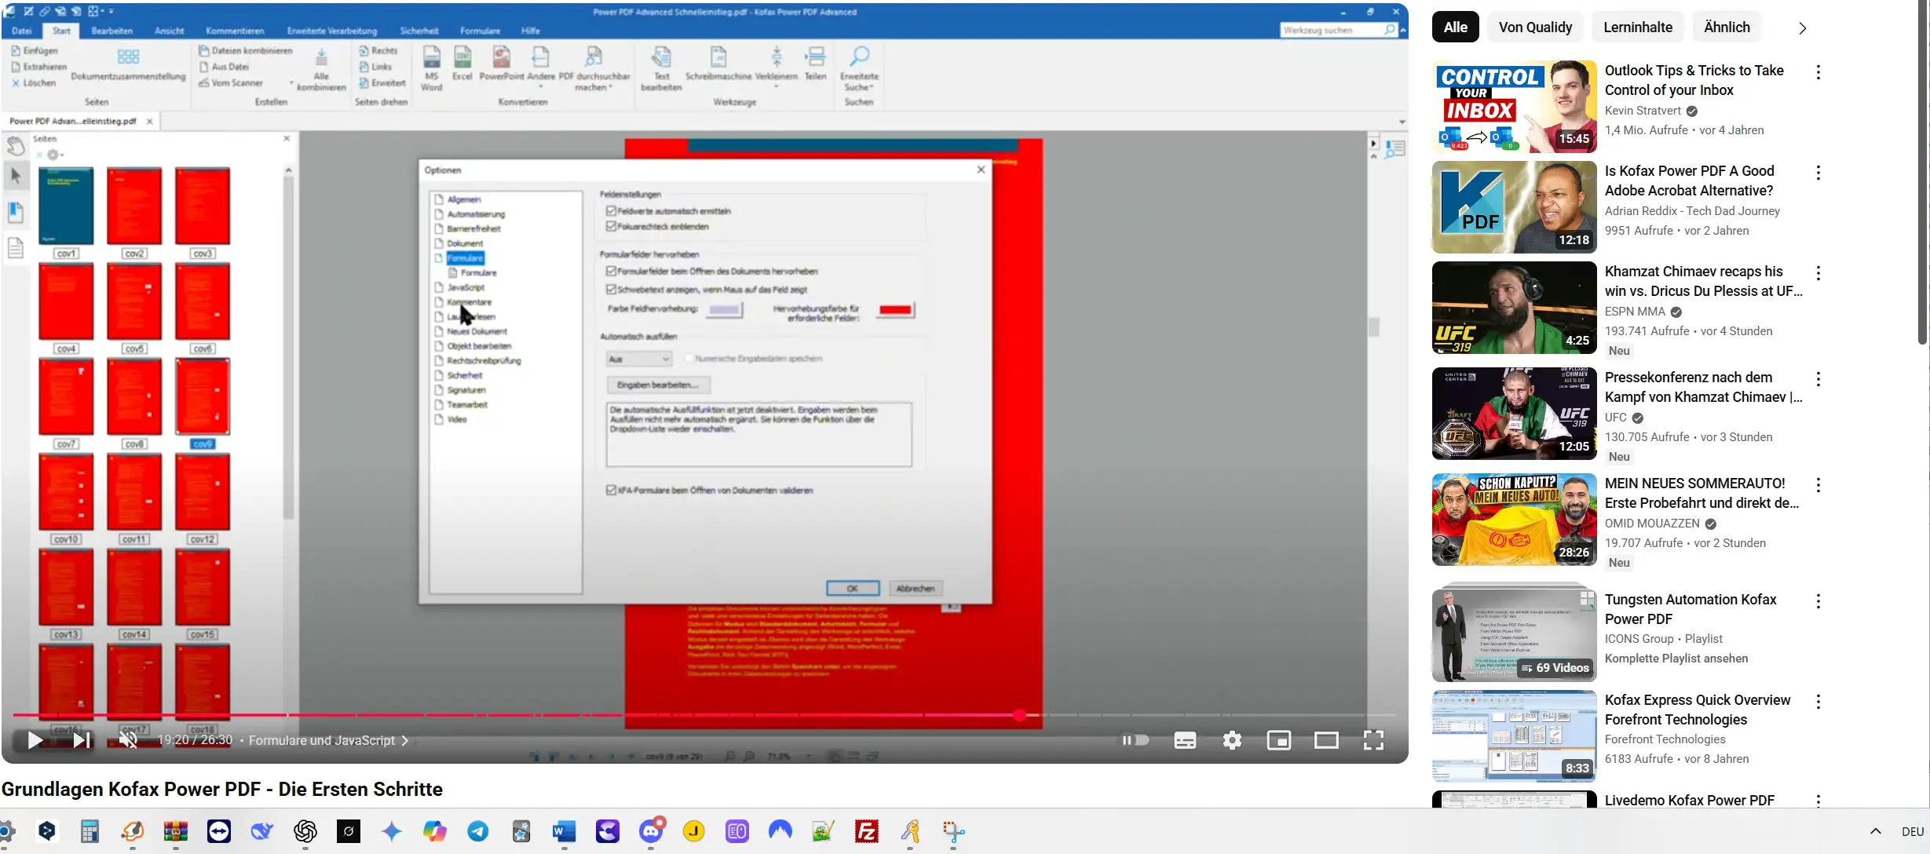This screenshot has height=854, width=1930.
Task: Open Kofax Express Quick Overview thumbnail
Action: 1514,735
